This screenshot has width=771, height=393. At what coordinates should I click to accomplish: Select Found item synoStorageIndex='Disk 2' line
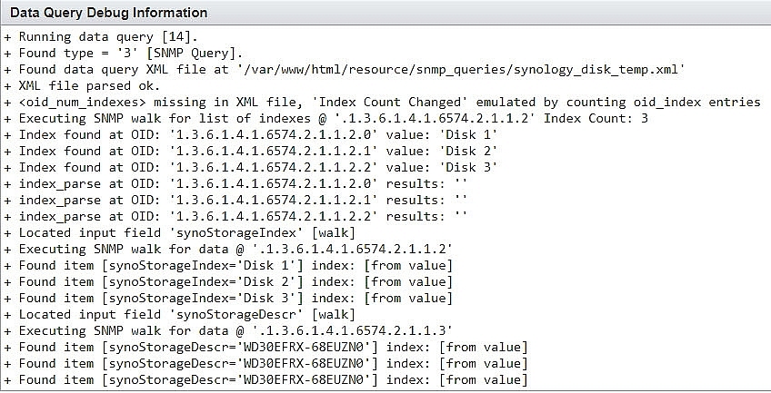pos(228,281)
